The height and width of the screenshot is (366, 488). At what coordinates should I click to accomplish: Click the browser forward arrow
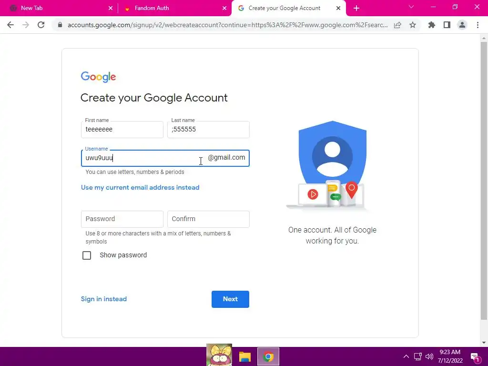(26, 25)
